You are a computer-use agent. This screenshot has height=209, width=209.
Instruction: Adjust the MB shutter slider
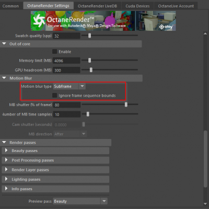click(126, 104)
